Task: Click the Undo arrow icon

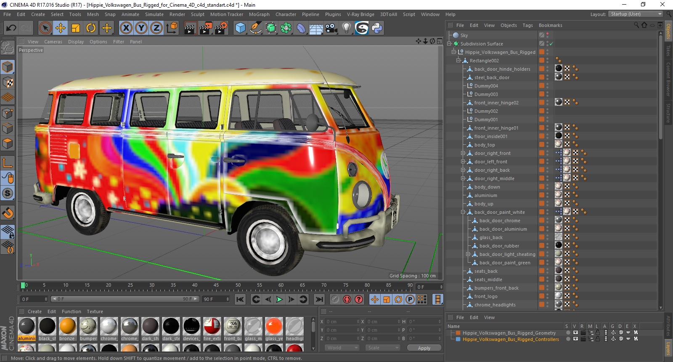Action: point(11,28)
